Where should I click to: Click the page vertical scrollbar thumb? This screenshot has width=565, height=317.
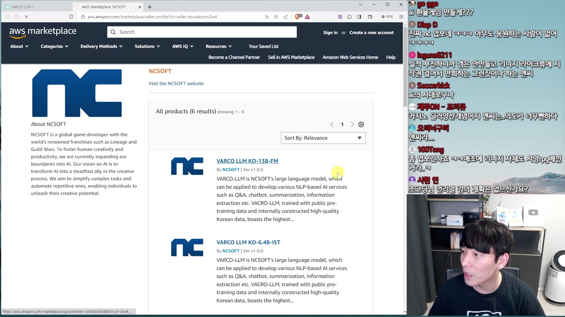point(405,67)
